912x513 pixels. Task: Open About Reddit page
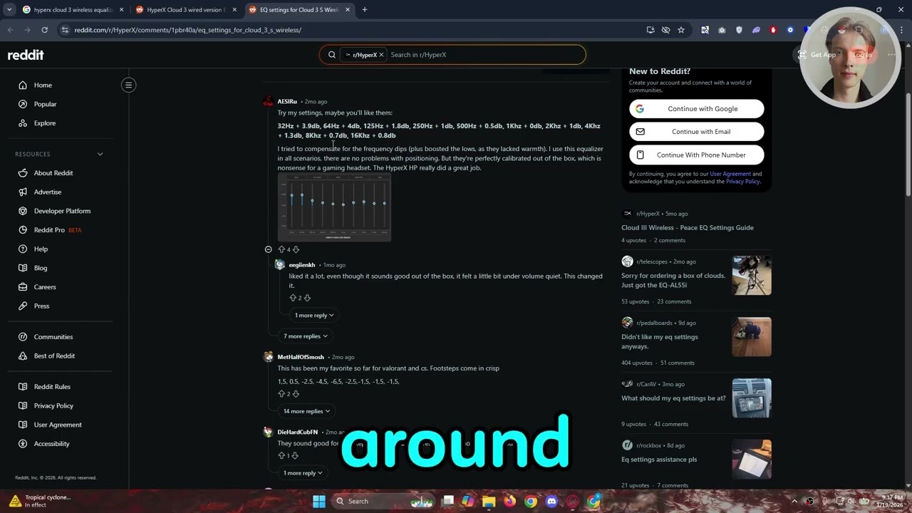53,173
